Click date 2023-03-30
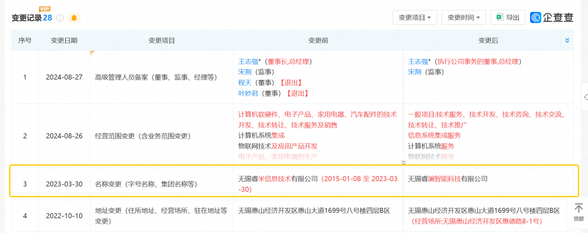Screen dimensions: 588x233 (64, 184)
